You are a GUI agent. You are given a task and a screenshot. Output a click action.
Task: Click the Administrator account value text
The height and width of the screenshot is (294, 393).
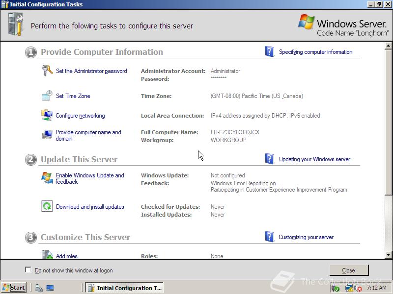(x=225, y=71)
